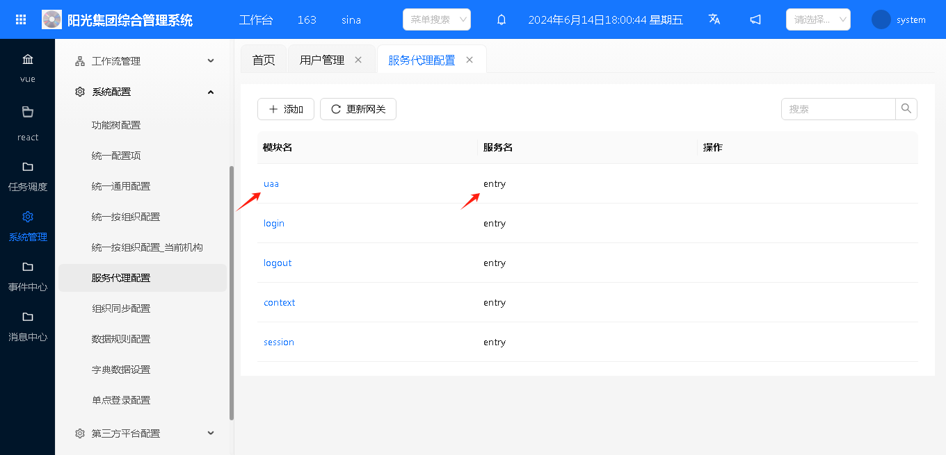Click the system user avatar
Image resolution: width=946 pixels, height=455 pixels.
coord(881,19)
